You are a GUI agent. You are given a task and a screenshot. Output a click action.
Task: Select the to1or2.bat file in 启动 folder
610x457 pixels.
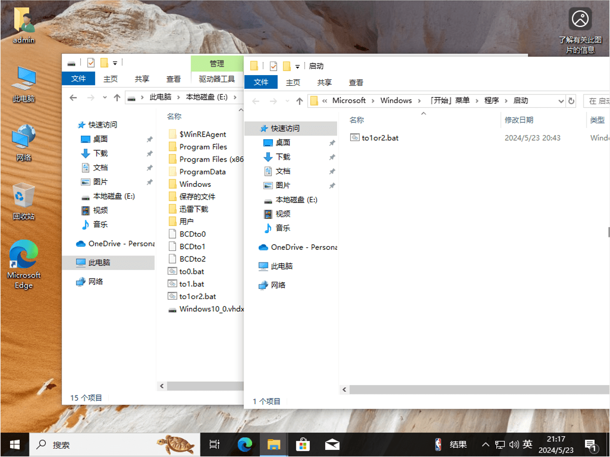[380, 138]
